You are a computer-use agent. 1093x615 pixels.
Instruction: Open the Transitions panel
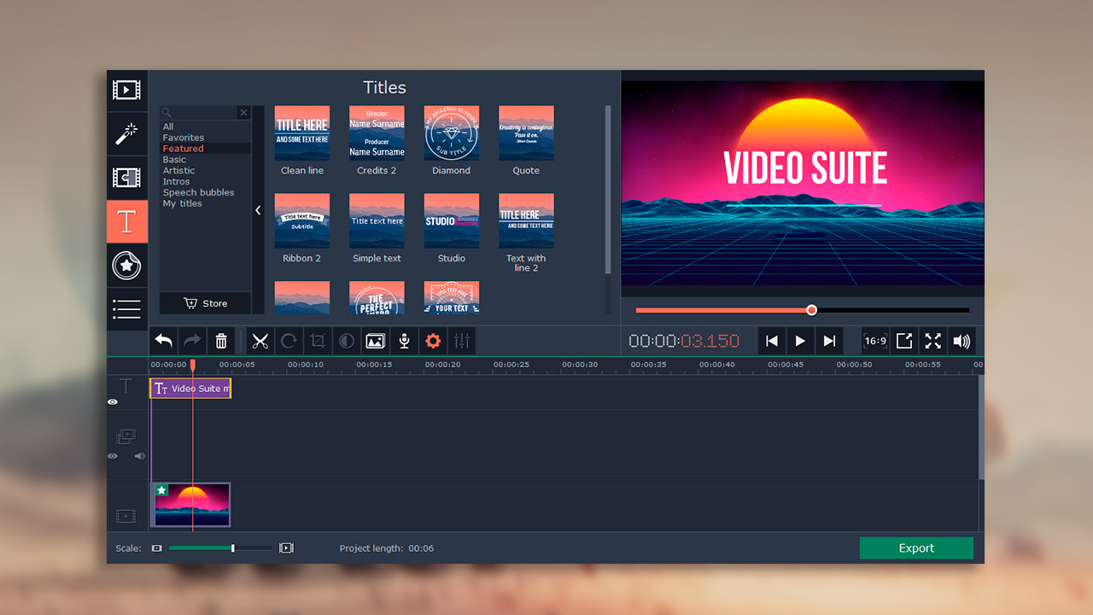click(x=126, y=178)
